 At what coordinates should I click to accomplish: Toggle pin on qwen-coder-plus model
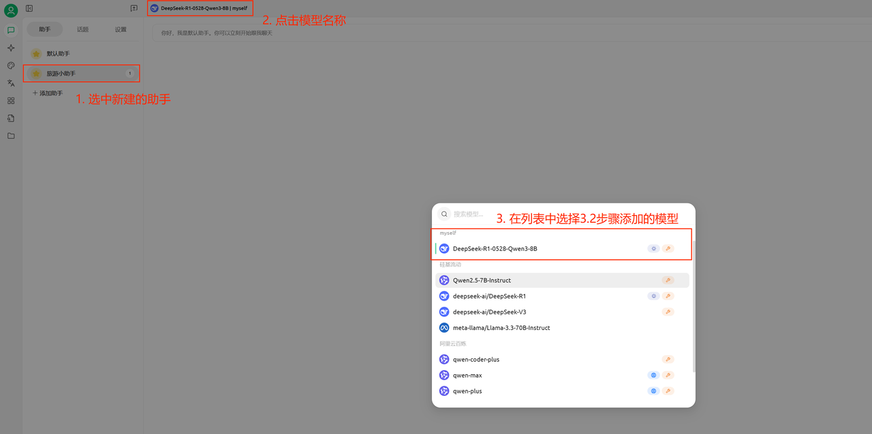point(668,359)
